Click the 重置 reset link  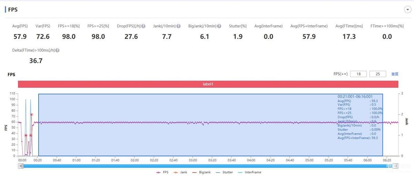[395, 74]
